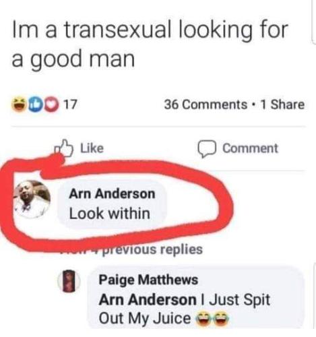Open Arn Anderson's name in the comment
The width and height of the screenshot is (316, 337).
(x=112, y=193)
